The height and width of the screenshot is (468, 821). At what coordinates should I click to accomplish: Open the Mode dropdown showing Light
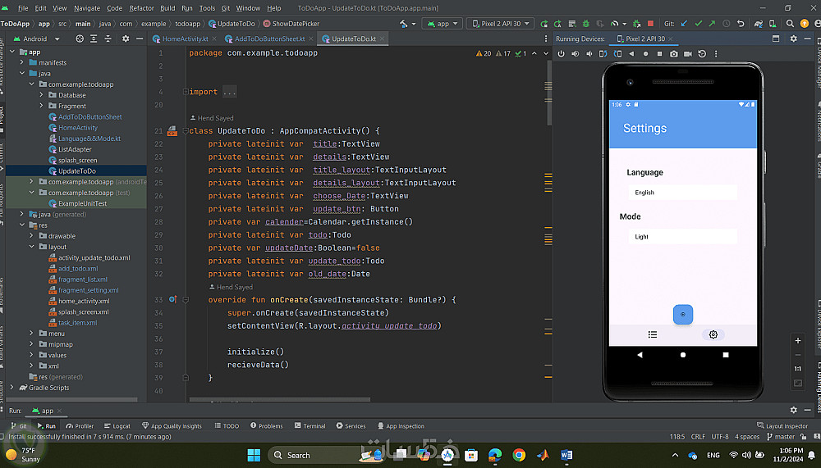click(x=682, y=237)
